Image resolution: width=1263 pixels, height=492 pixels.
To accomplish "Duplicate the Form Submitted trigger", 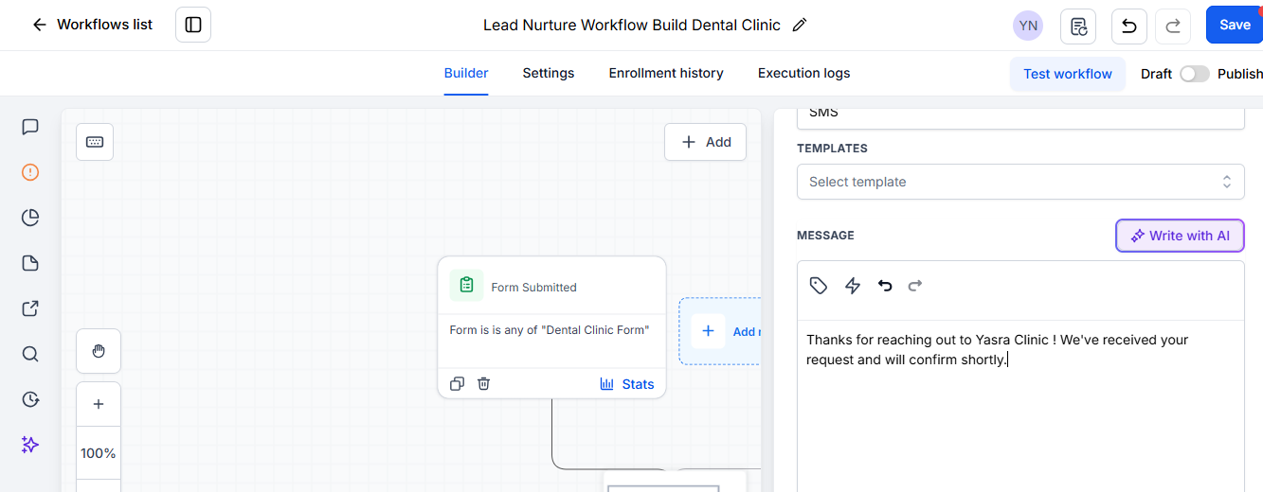I will point(457,384).
